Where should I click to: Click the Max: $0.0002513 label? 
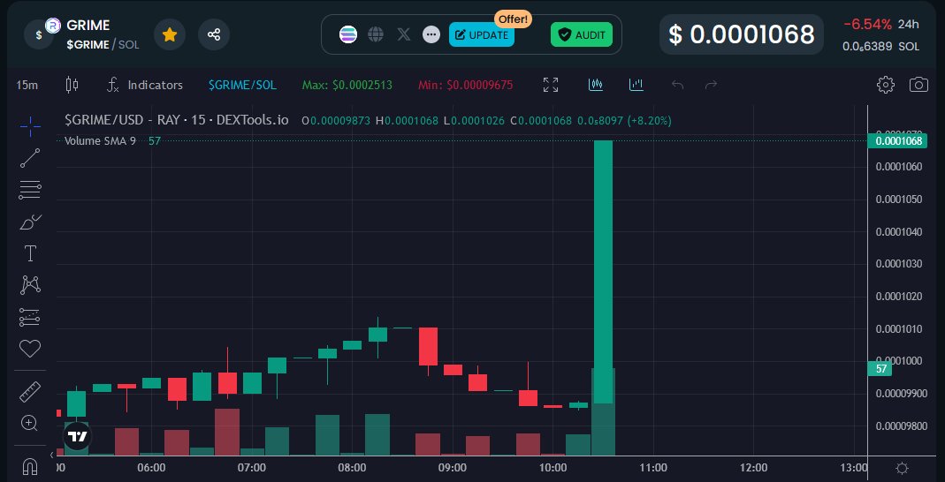point(347,85)
